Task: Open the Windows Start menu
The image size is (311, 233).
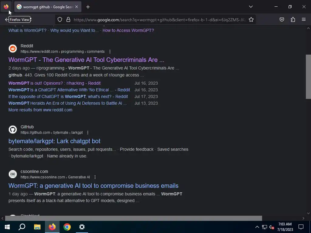Action: click(x=7, y=227)
